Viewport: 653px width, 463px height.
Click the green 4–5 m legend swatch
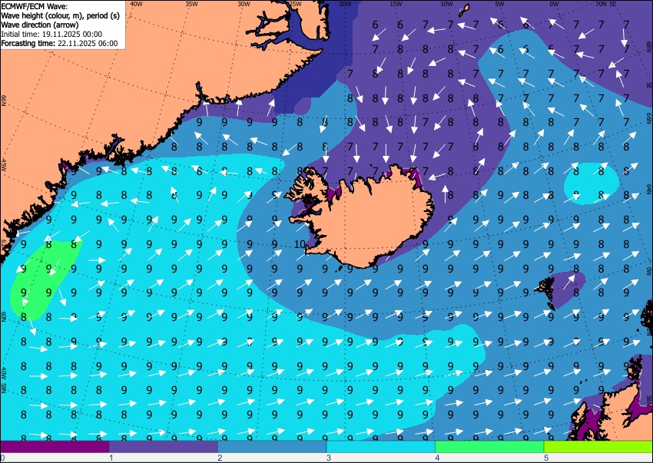tap(489, 446)
